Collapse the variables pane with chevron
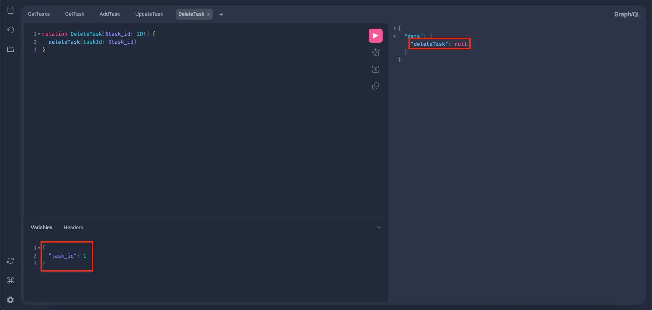The image size is (652, 310). [x=379, y=228]
